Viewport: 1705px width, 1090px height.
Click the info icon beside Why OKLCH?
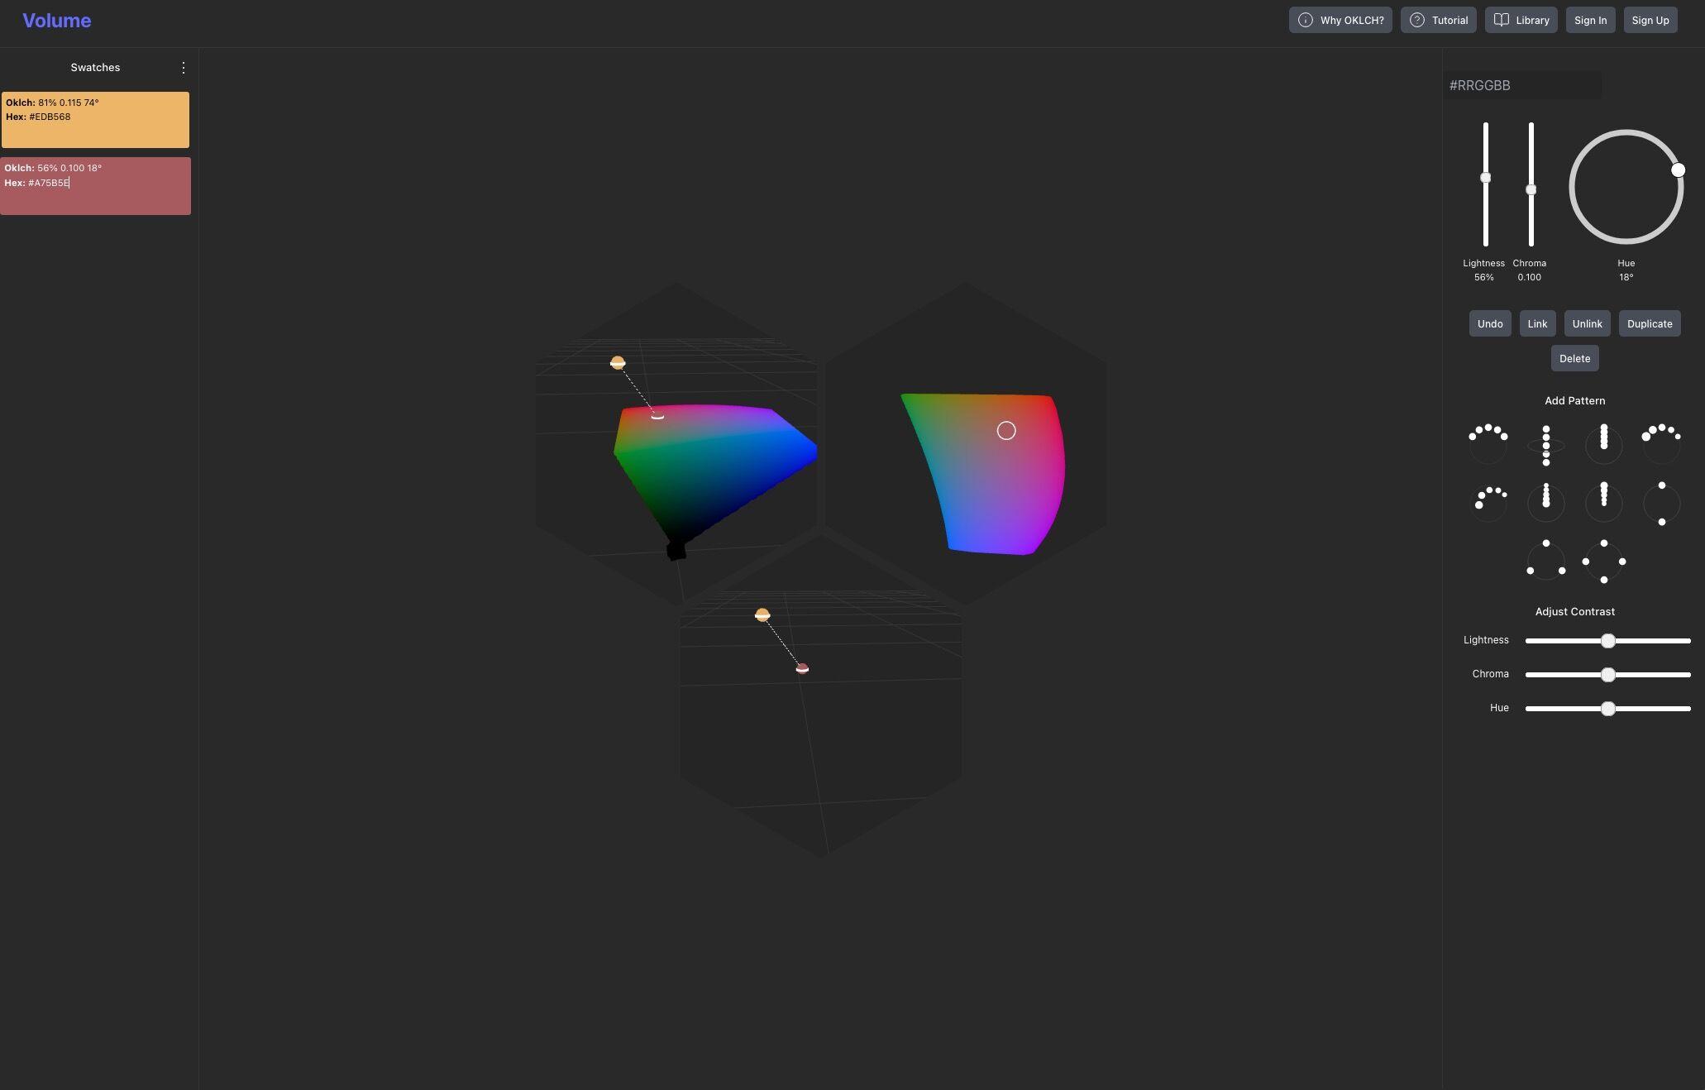coord(1305,20)
